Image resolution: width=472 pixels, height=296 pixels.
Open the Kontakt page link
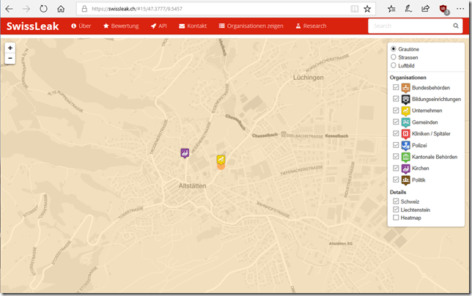(x=193, y=26)
